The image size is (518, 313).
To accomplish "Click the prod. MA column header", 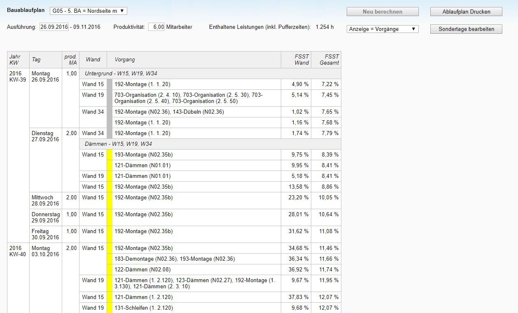I will 70,60.
